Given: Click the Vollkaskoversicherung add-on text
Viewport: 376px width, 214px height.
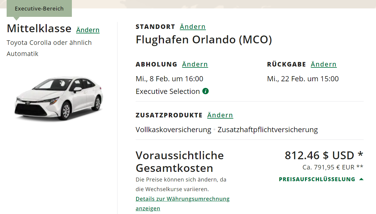Looking at the screenshot, I should tap(173, 130).
